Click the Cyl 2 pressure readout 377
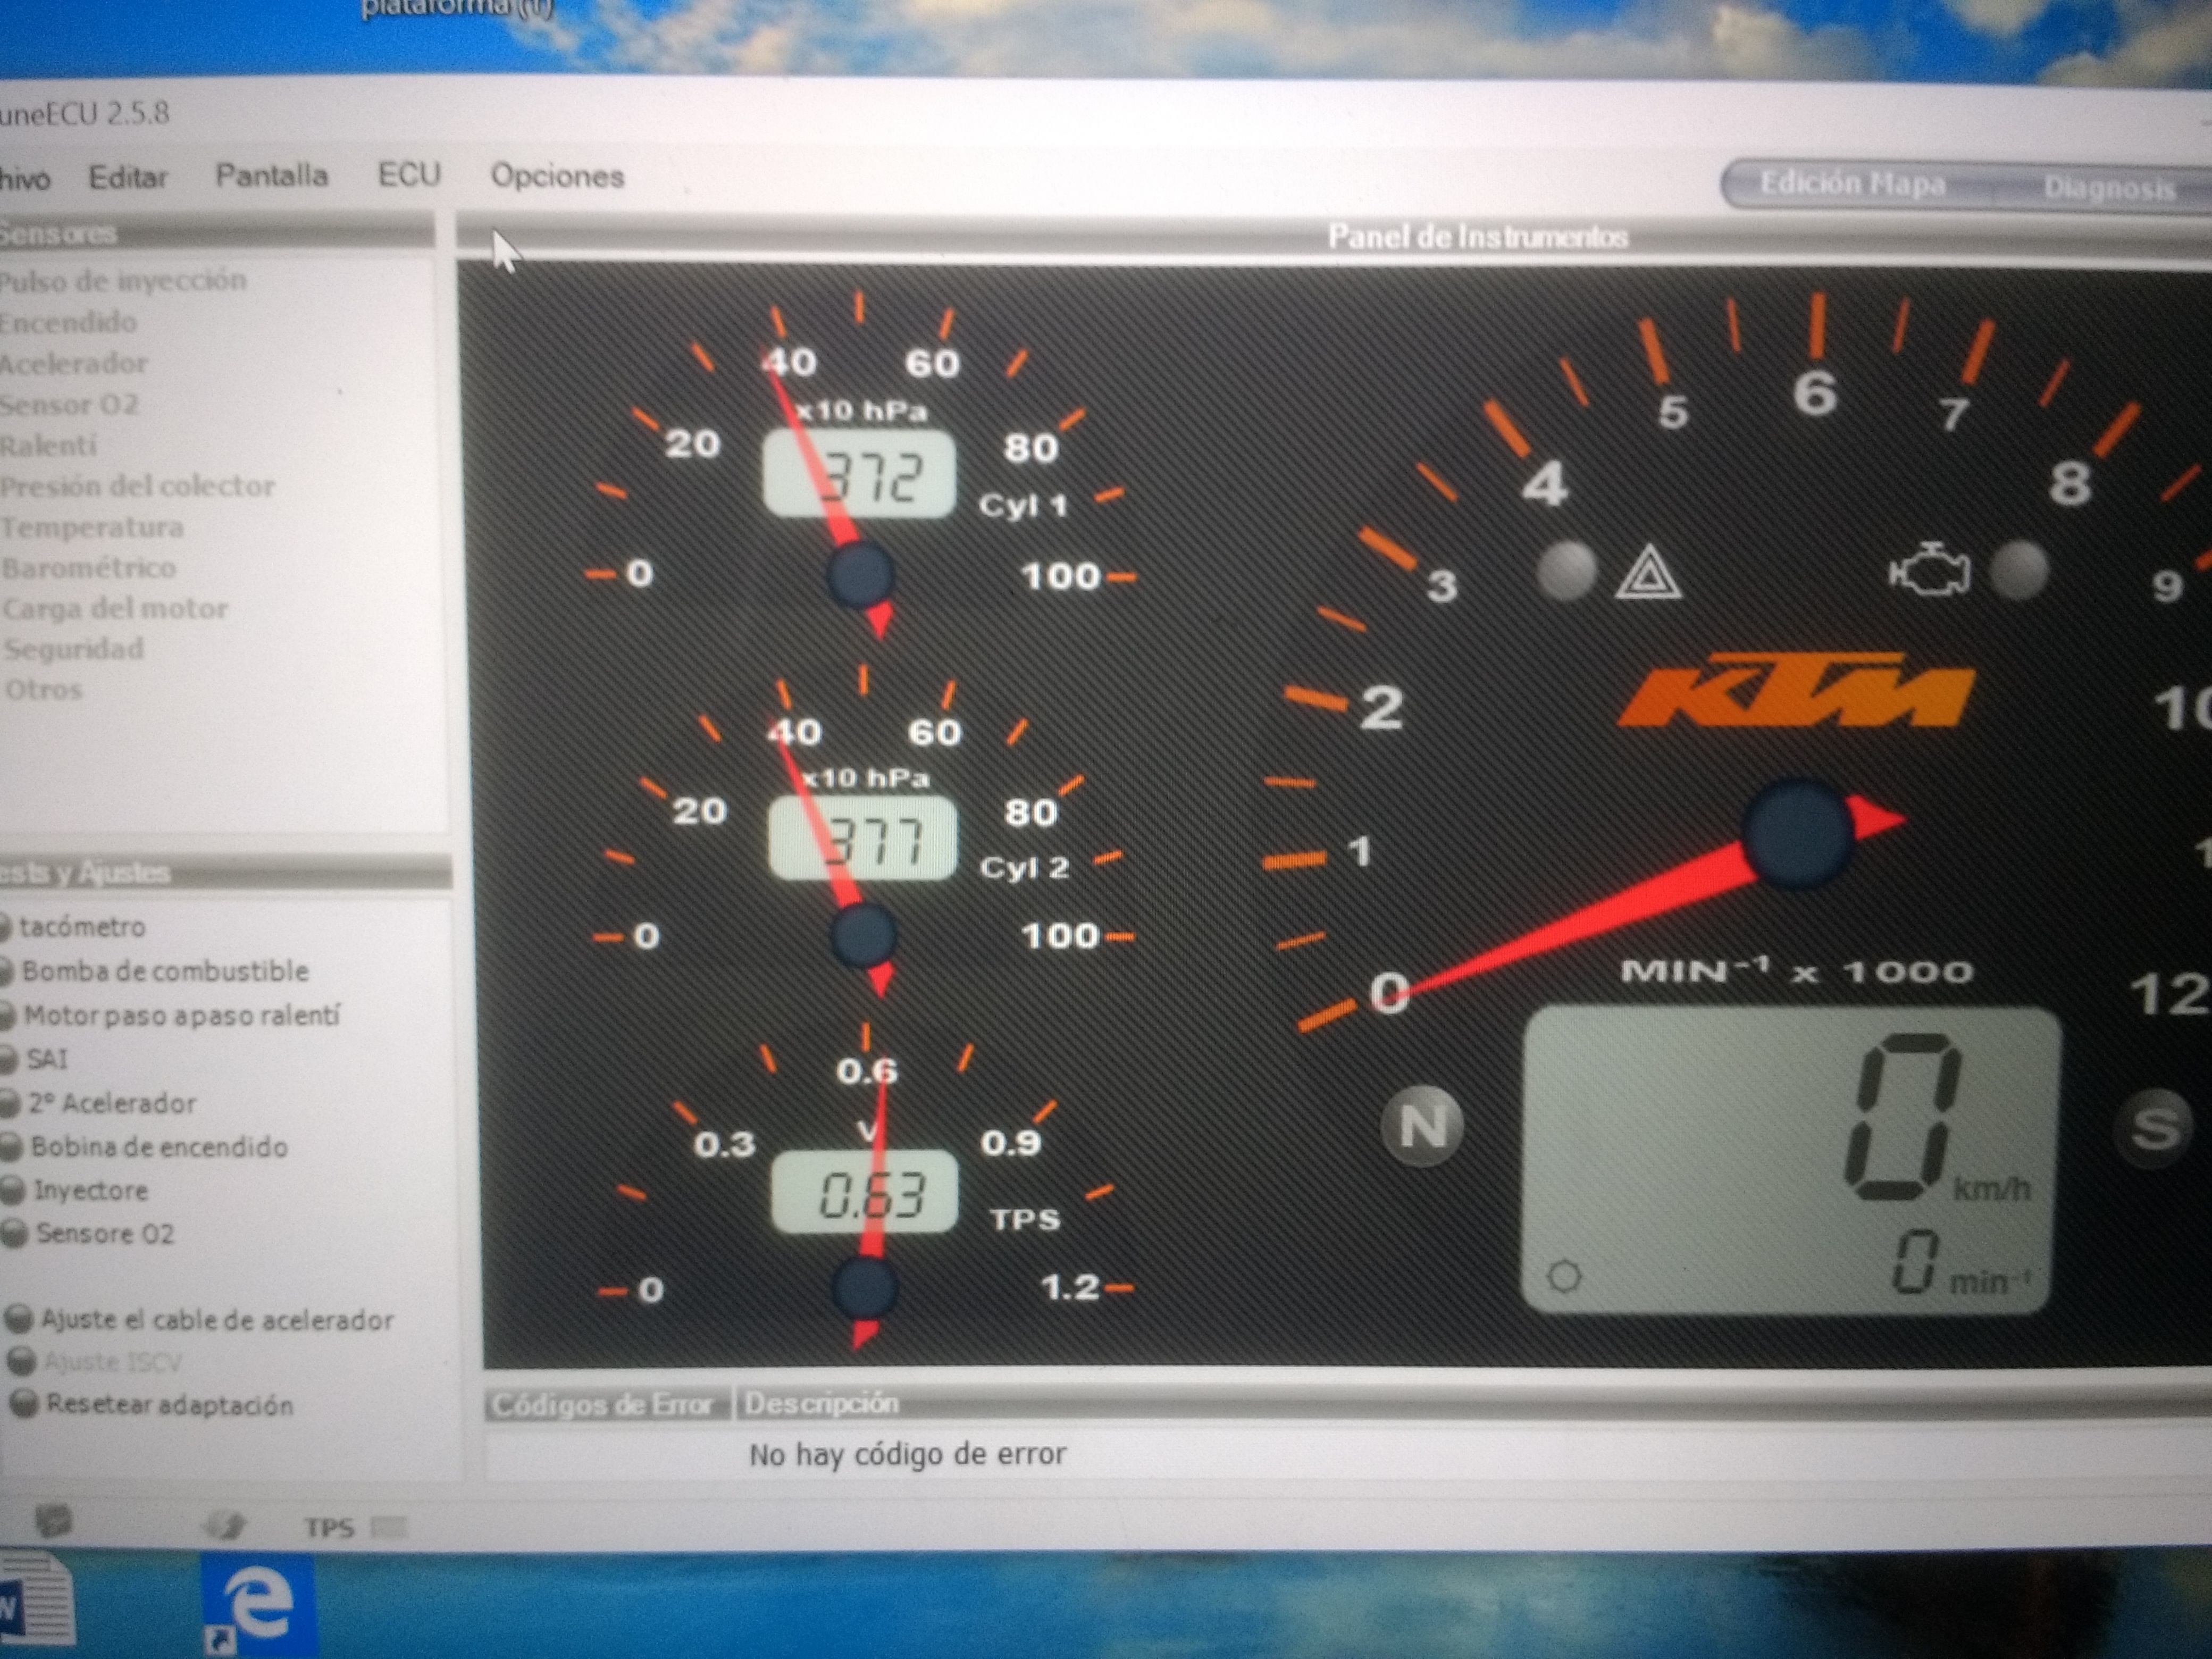Image resolution: width=2212 pixels, height=1659 pixels. (862, 838)
